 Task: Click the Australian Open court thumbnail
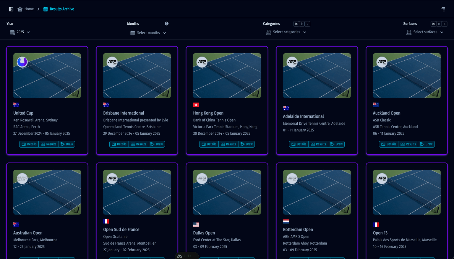(47, 192)
